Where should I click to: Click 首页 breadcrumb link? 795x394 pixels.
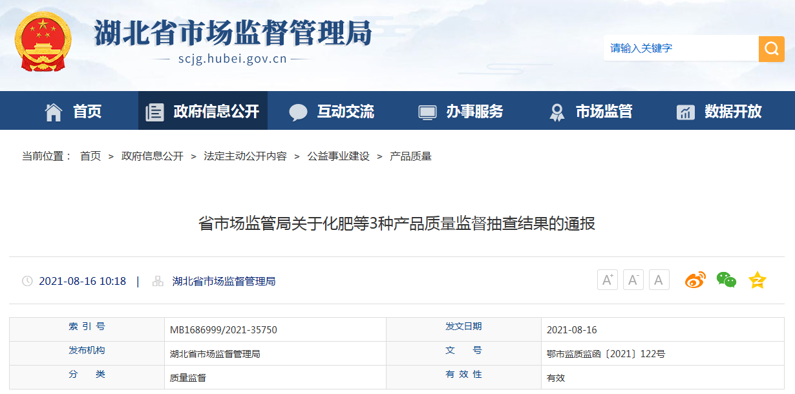pyautogui.click(x=90, y=156)
